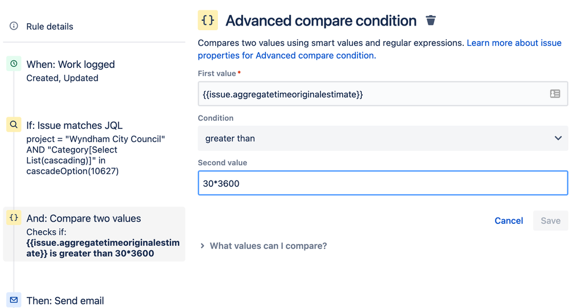Image resolution: width=579 pixels, height=308 pixels.
Task: Click the trash icon to delete condition
Action: [431, 21]
